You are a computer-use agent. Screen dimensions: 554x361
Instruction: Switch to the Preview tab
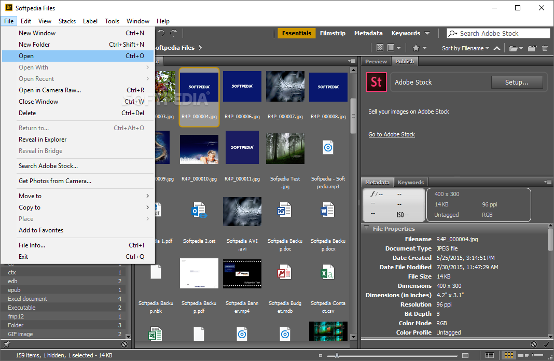point(376,61)
